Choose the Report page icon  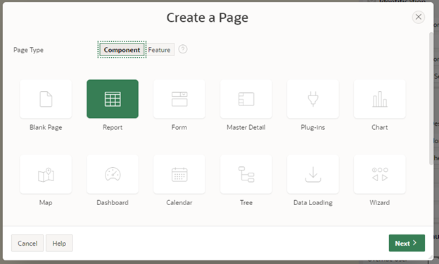113,99
